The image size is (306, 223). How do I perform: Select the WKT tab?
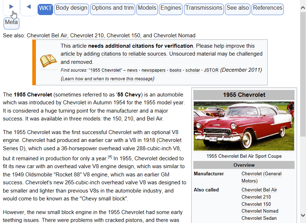(45, 9)
